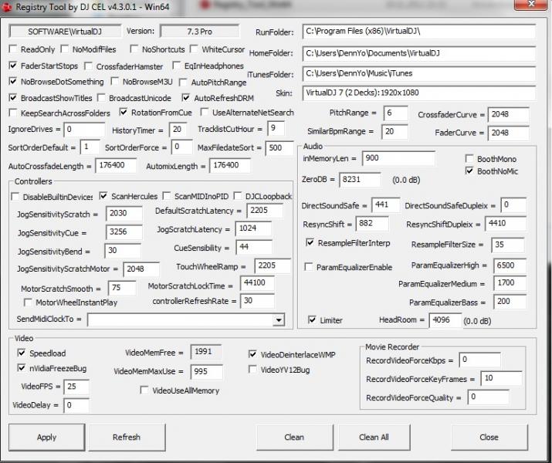Uncheck the ScanHercules checkbox
This screenshot has width=552, height=463.
pyautogui.click(x=103, y=196)
